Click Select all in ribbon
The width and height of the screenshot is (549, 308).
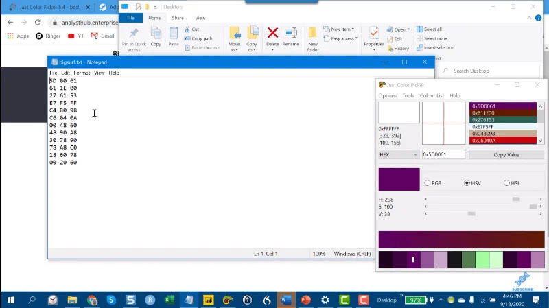pyautogui.click(x=430, y=29)
